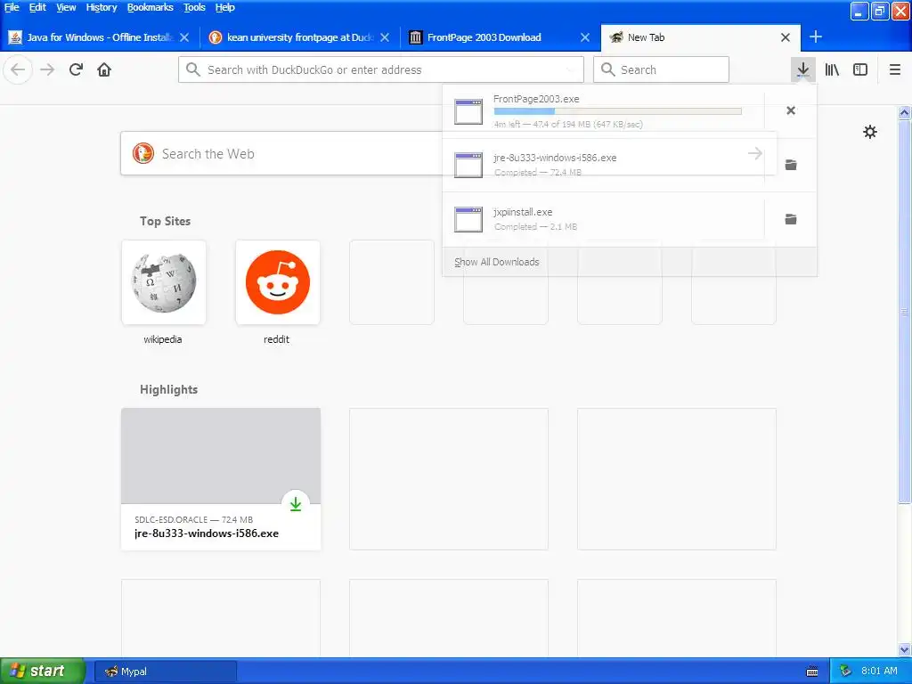Open the on-screen keyboard tray icon
Image resolution: width=912 pixels, height=684 pixels.
point(812,672)
